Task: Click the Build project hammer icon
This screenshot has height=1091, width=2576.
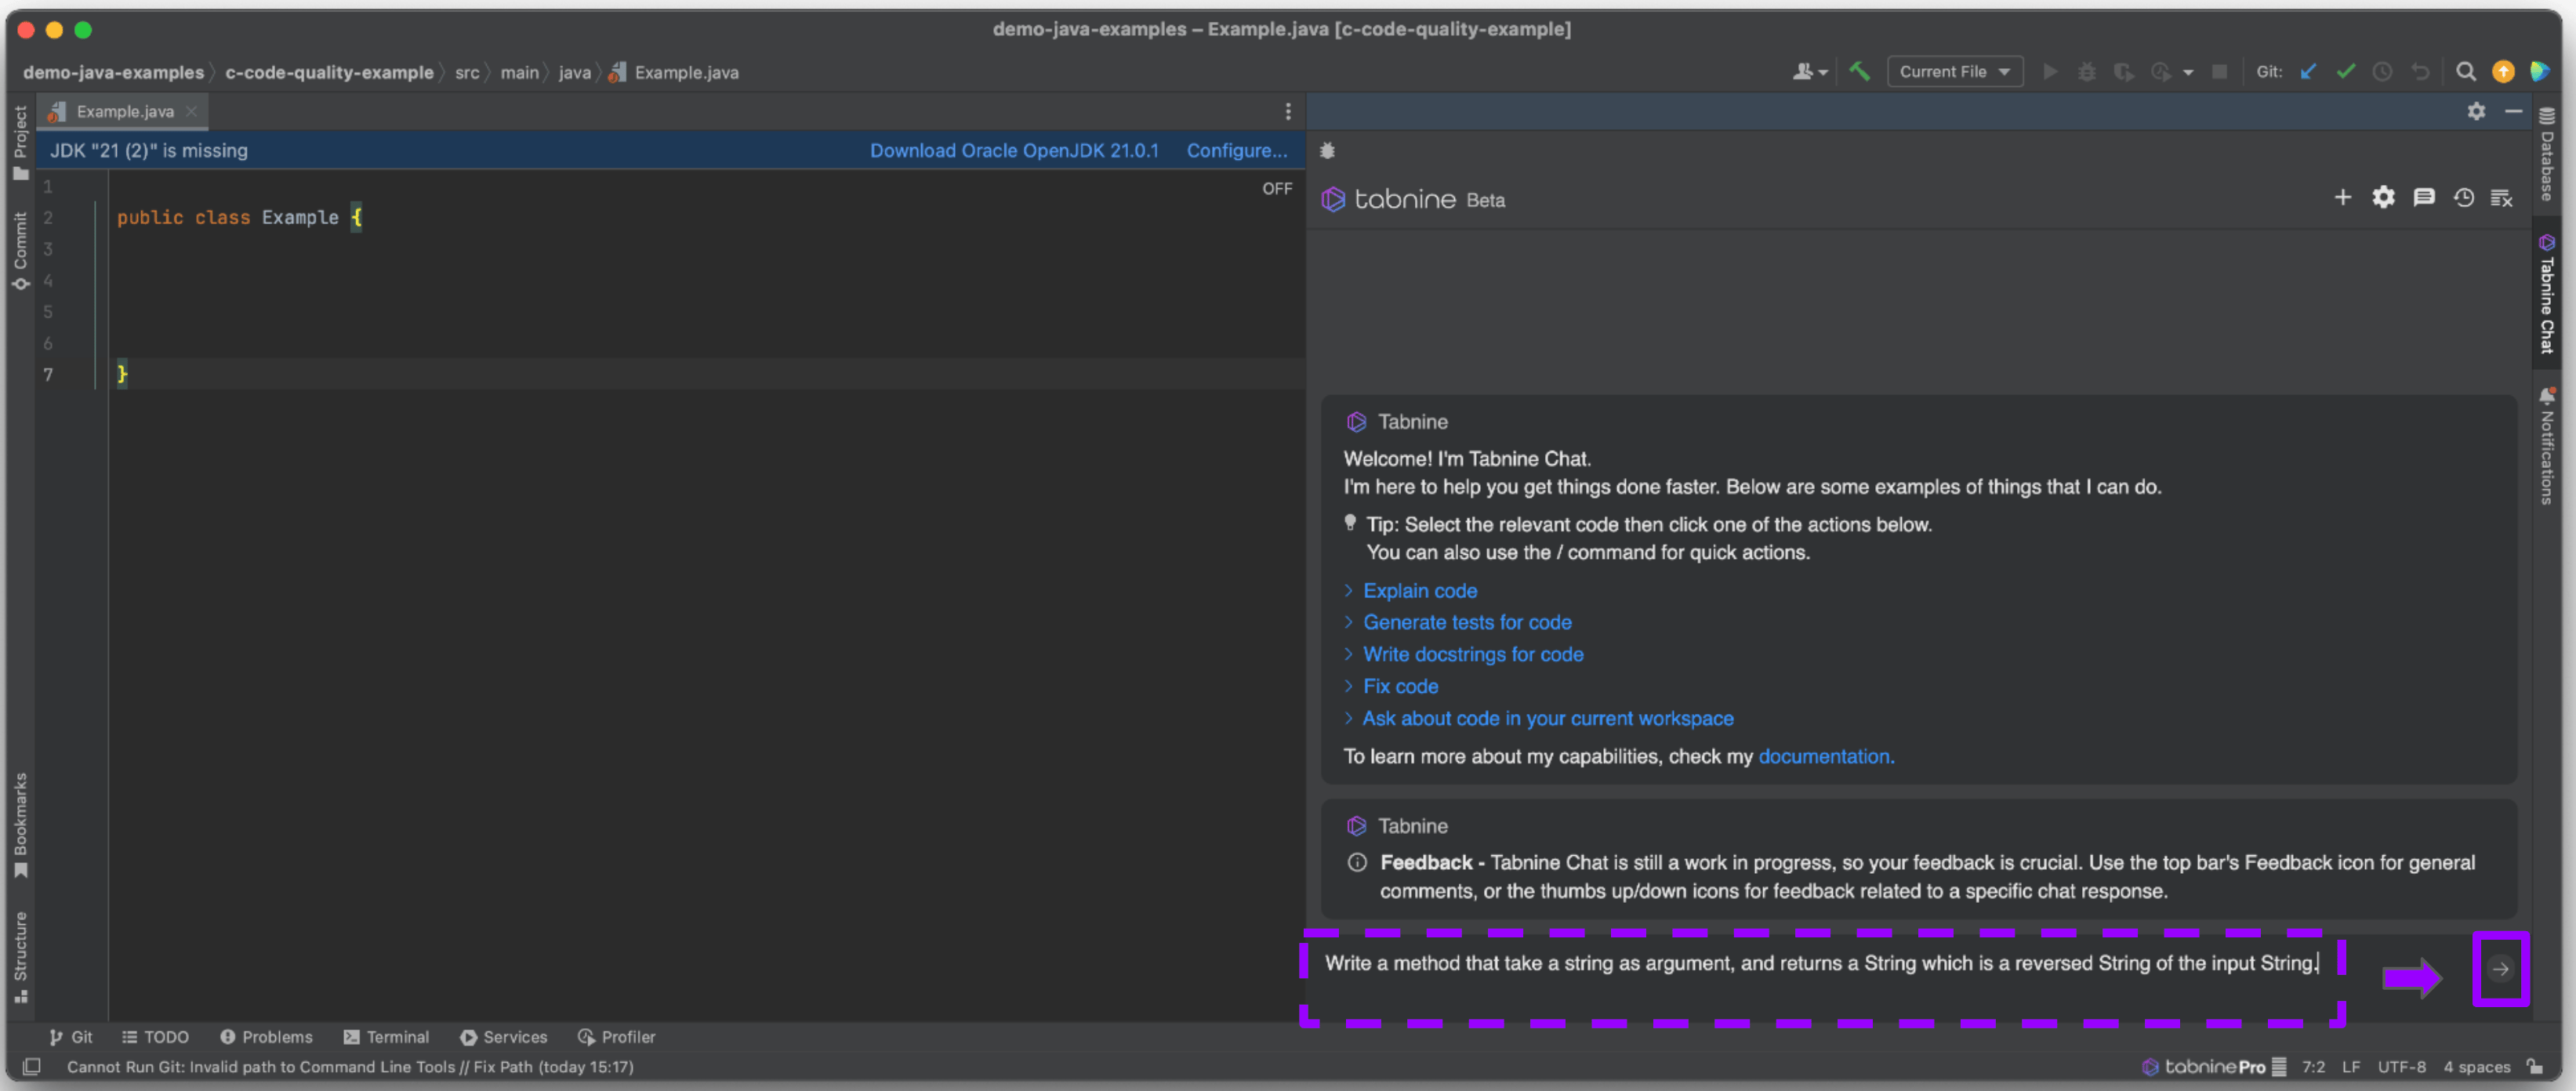Action: point(1859,72)
